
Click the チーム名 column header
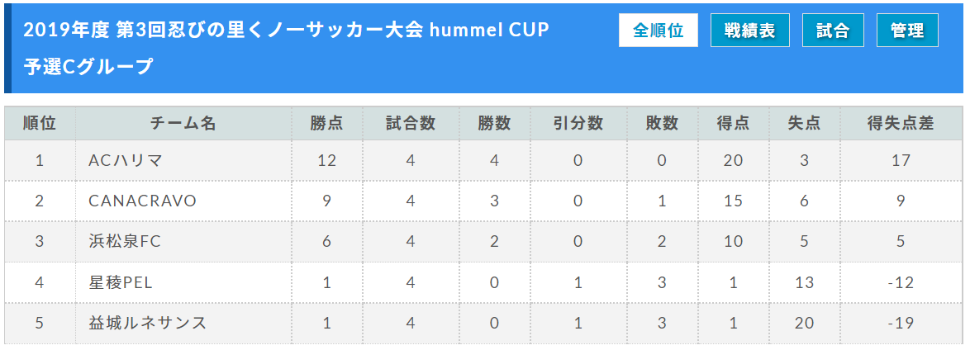(x=183, y=124)
